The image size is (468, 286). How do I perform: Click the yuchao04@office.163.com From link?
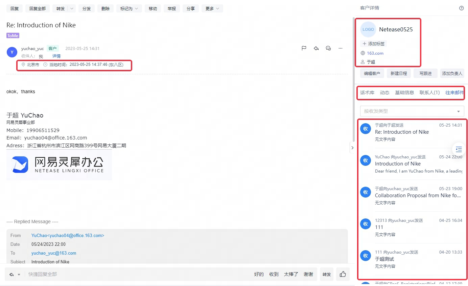tap(68, 235)
